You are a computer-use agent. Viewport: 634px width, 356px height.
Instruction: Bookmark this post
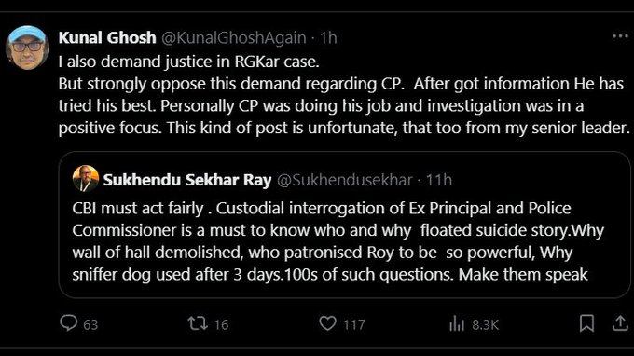[586, 323]
